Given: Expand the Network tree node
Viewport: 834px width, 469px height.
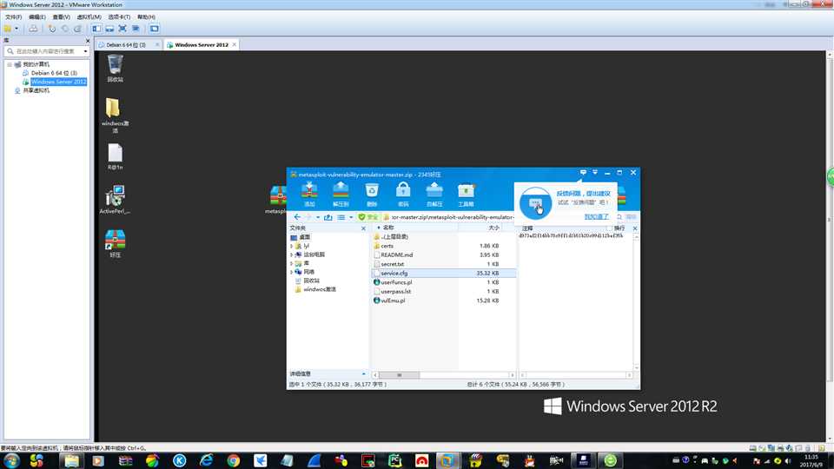Looking at the screenshot, I should [x=292, y=272].
